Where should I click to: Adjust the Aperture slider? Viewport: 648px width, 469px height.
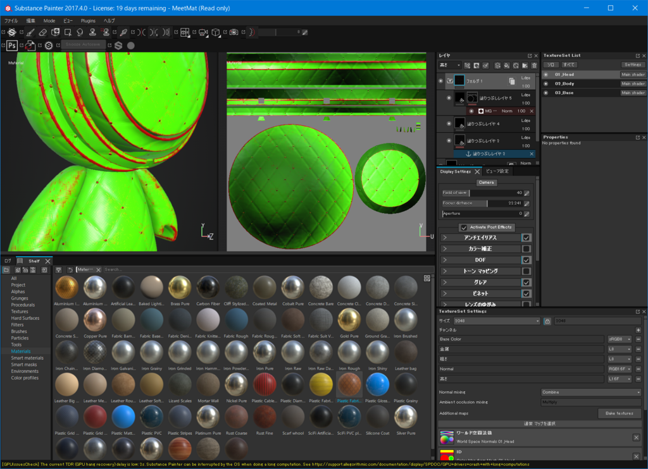click(x=482, y=214)
